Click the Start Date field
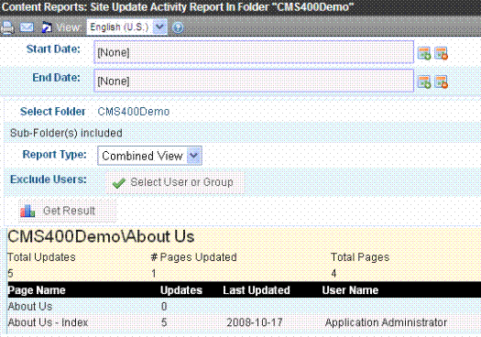 point(254,52)
